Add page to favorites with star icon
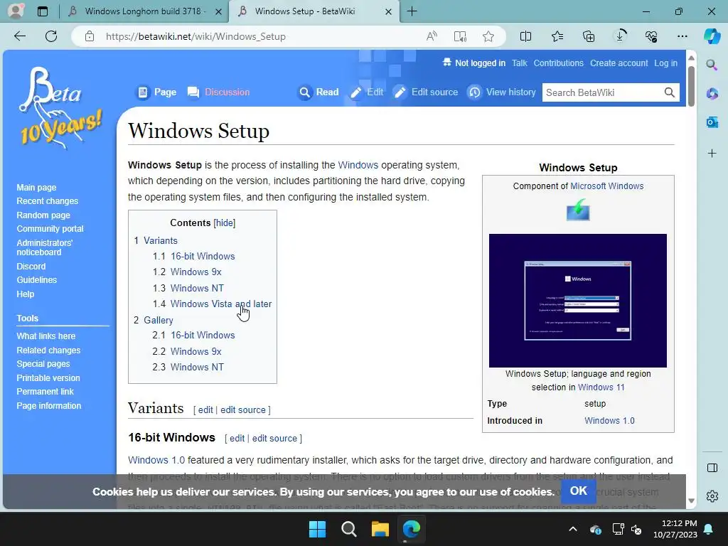 pyautogui.click(x=488, y=36)
